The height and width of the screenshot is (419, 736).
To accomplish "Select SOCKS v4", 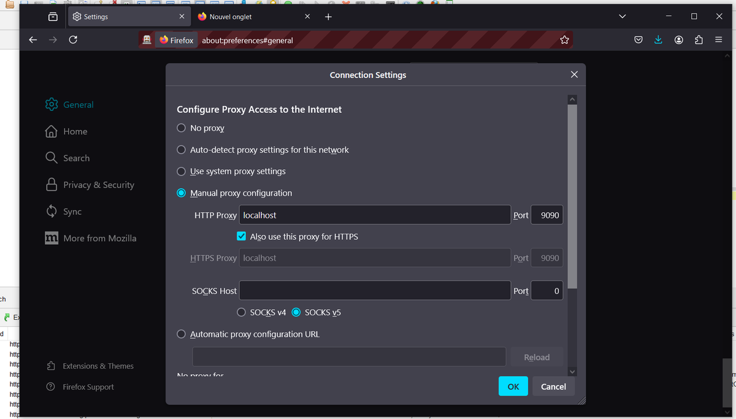I will 242,312.
